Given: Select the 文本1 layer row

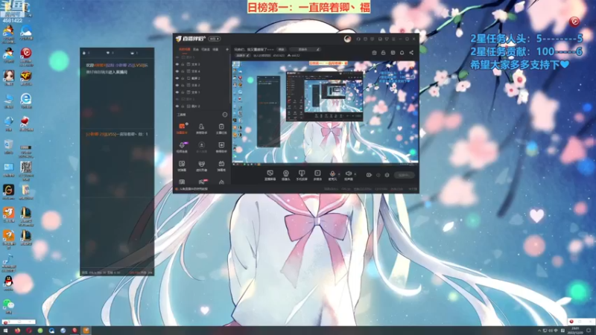Looking at the screenshot, I should click(202, 92).
